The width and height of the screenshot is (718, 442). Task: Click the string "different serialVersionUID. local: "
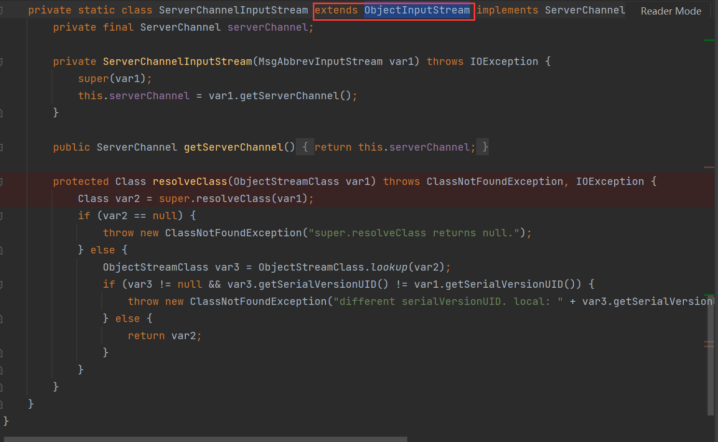(448, 302)
